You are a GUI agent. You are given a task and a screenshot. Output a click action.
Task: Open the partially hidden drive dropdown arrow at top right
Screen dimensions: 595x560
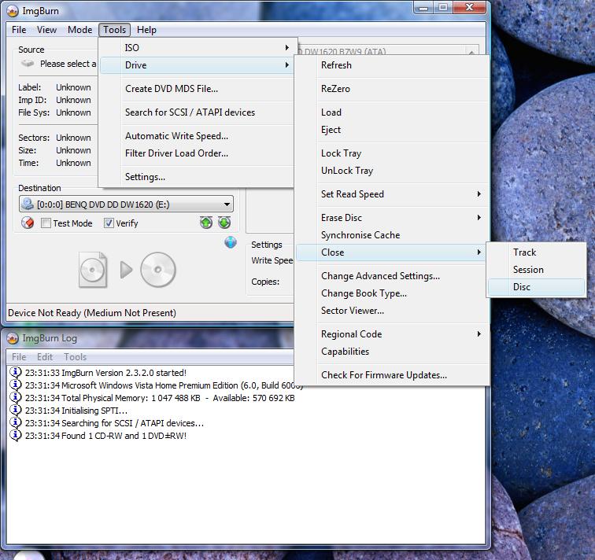tap(471, 52)
